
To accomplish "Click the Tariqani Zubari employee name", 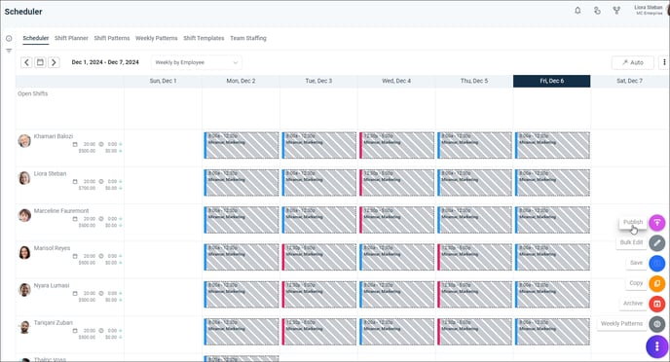I will (x=54, y=323).
